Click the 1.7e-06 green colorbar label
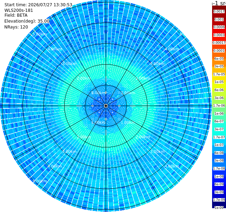Image resolution: width=226 pixels, height=212 pixels. 219,106
